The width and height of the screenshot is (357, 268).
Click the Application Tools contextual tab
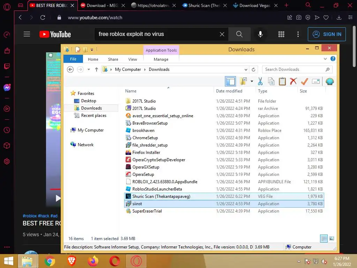(161, 50)
